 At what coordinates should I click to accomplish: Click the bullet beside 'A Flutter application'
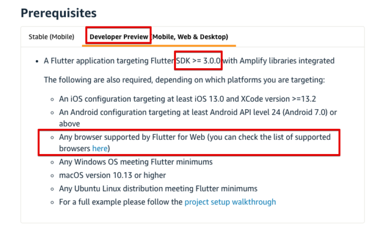click(x=37, y=62)
